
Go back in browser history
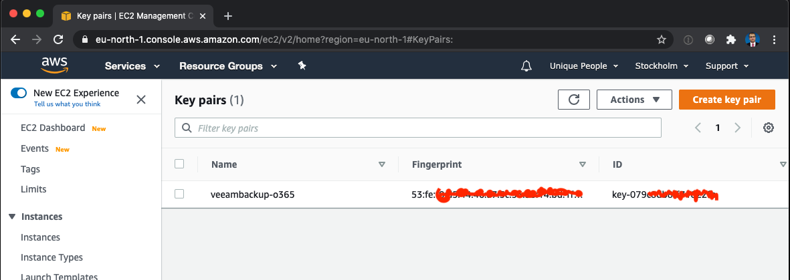pyautogui.click(x=15, y=39)
